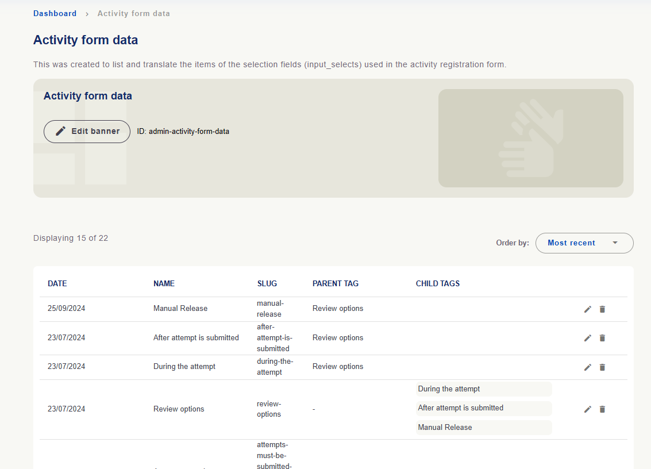Delete the Review options row
Viewport: 651px width, 469px height.
pos(602,409)
